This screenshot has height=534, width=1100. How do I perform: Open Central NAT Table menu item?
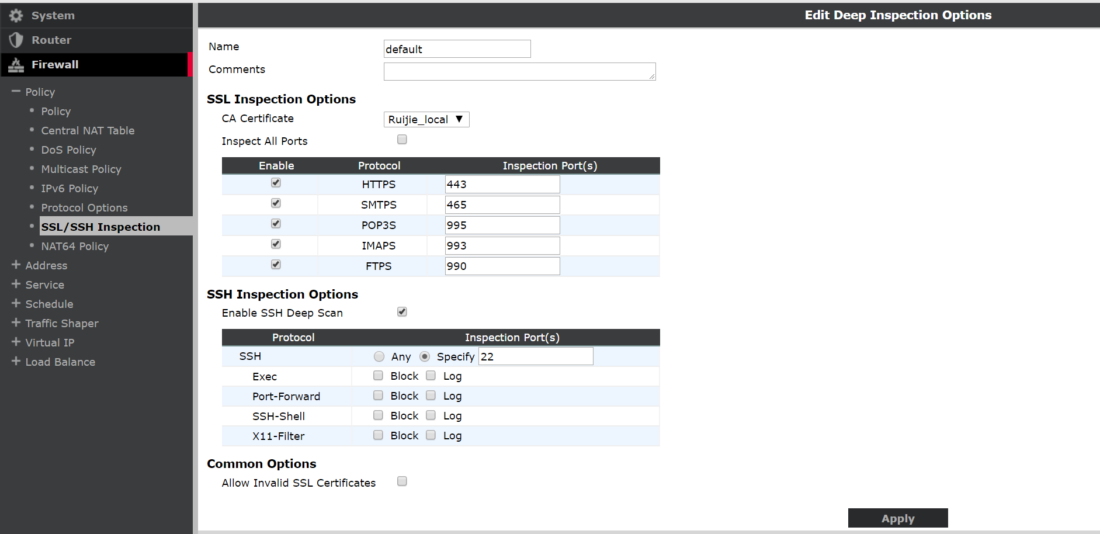pyautogui.click(x=88, y=130)
